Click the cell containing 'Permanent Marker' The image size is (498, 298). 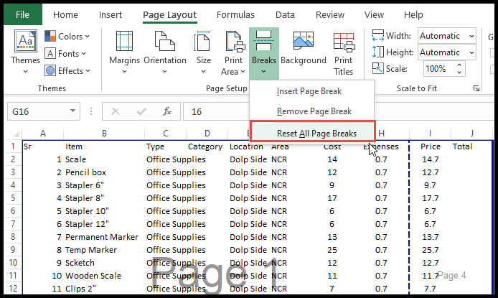click(104, 237)
